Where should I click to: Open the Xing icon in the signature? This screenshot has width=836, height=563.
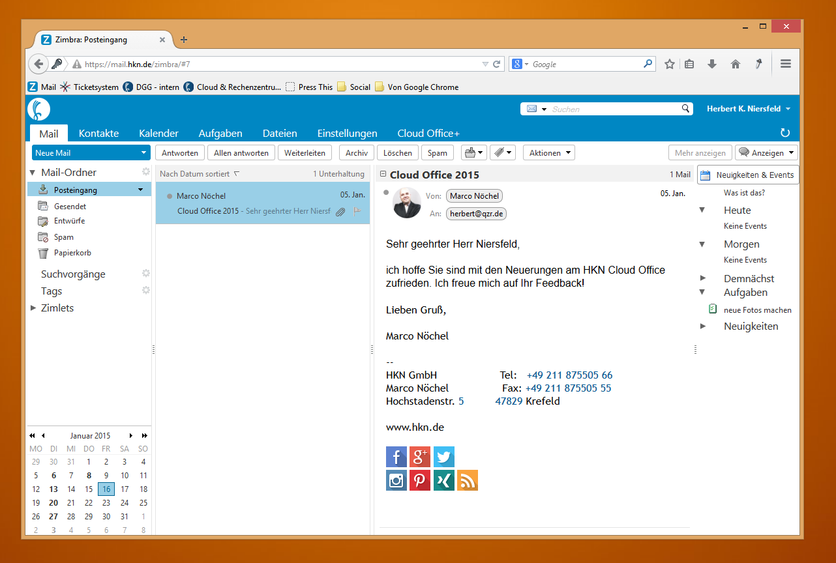(x=444, y=480)
